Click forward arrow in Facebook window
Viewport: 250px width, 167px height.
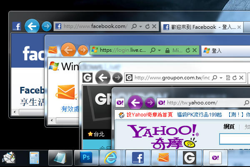tap(47, 26)
